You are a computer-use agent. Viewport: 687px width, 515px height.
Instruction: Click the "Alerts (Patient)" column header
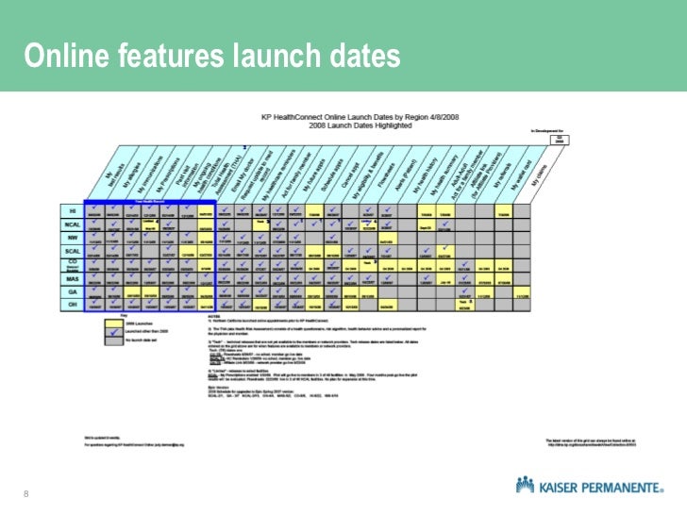[x=405, y=175]
